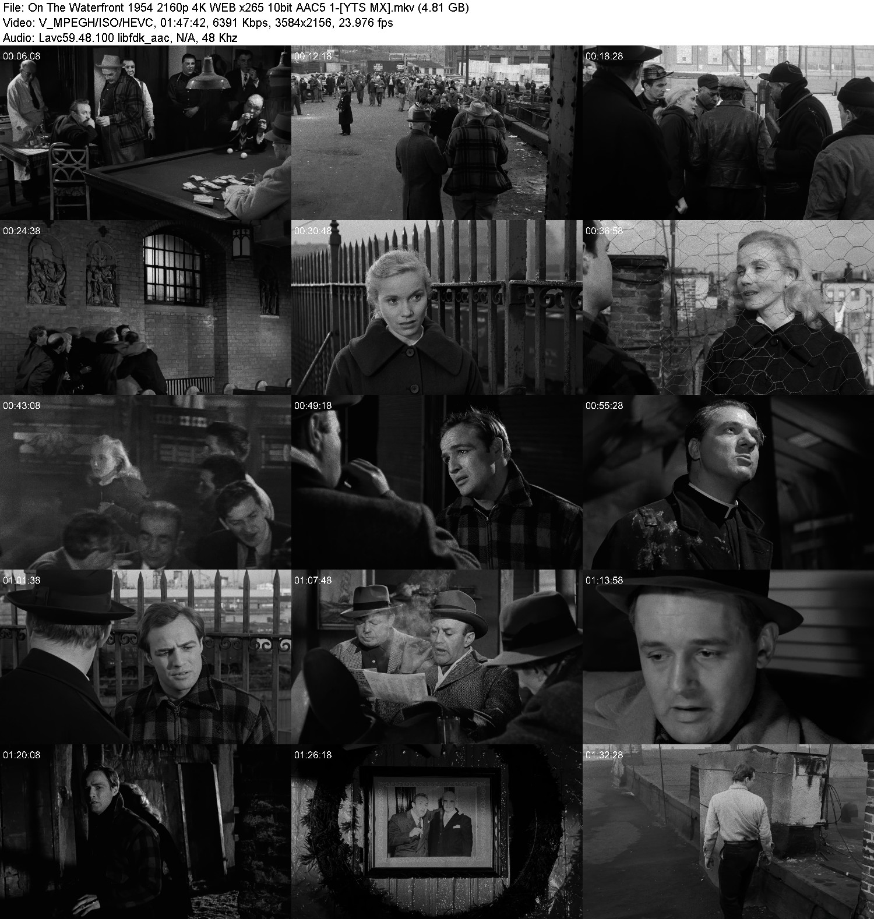874x919 pixels.
Task: Click the 01:26:18 timestamp label
Action: point(313,755)
